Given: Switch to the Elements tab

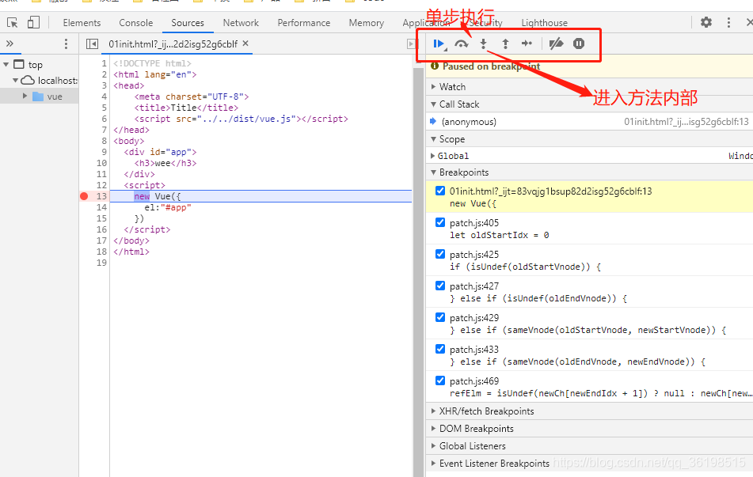Looking at the screenshot, I should [82, 23].
